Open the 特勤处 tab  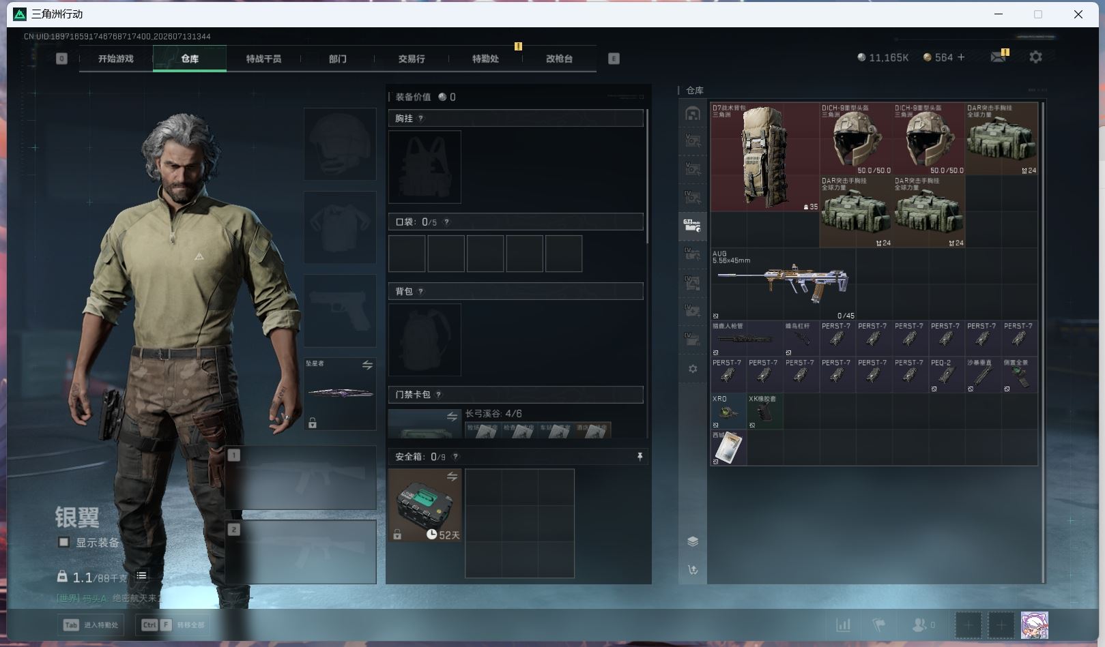click(x=485, y=59)
